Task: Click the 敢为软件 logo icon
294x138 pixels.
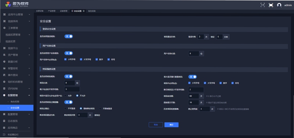Action: tap(8, 4)
